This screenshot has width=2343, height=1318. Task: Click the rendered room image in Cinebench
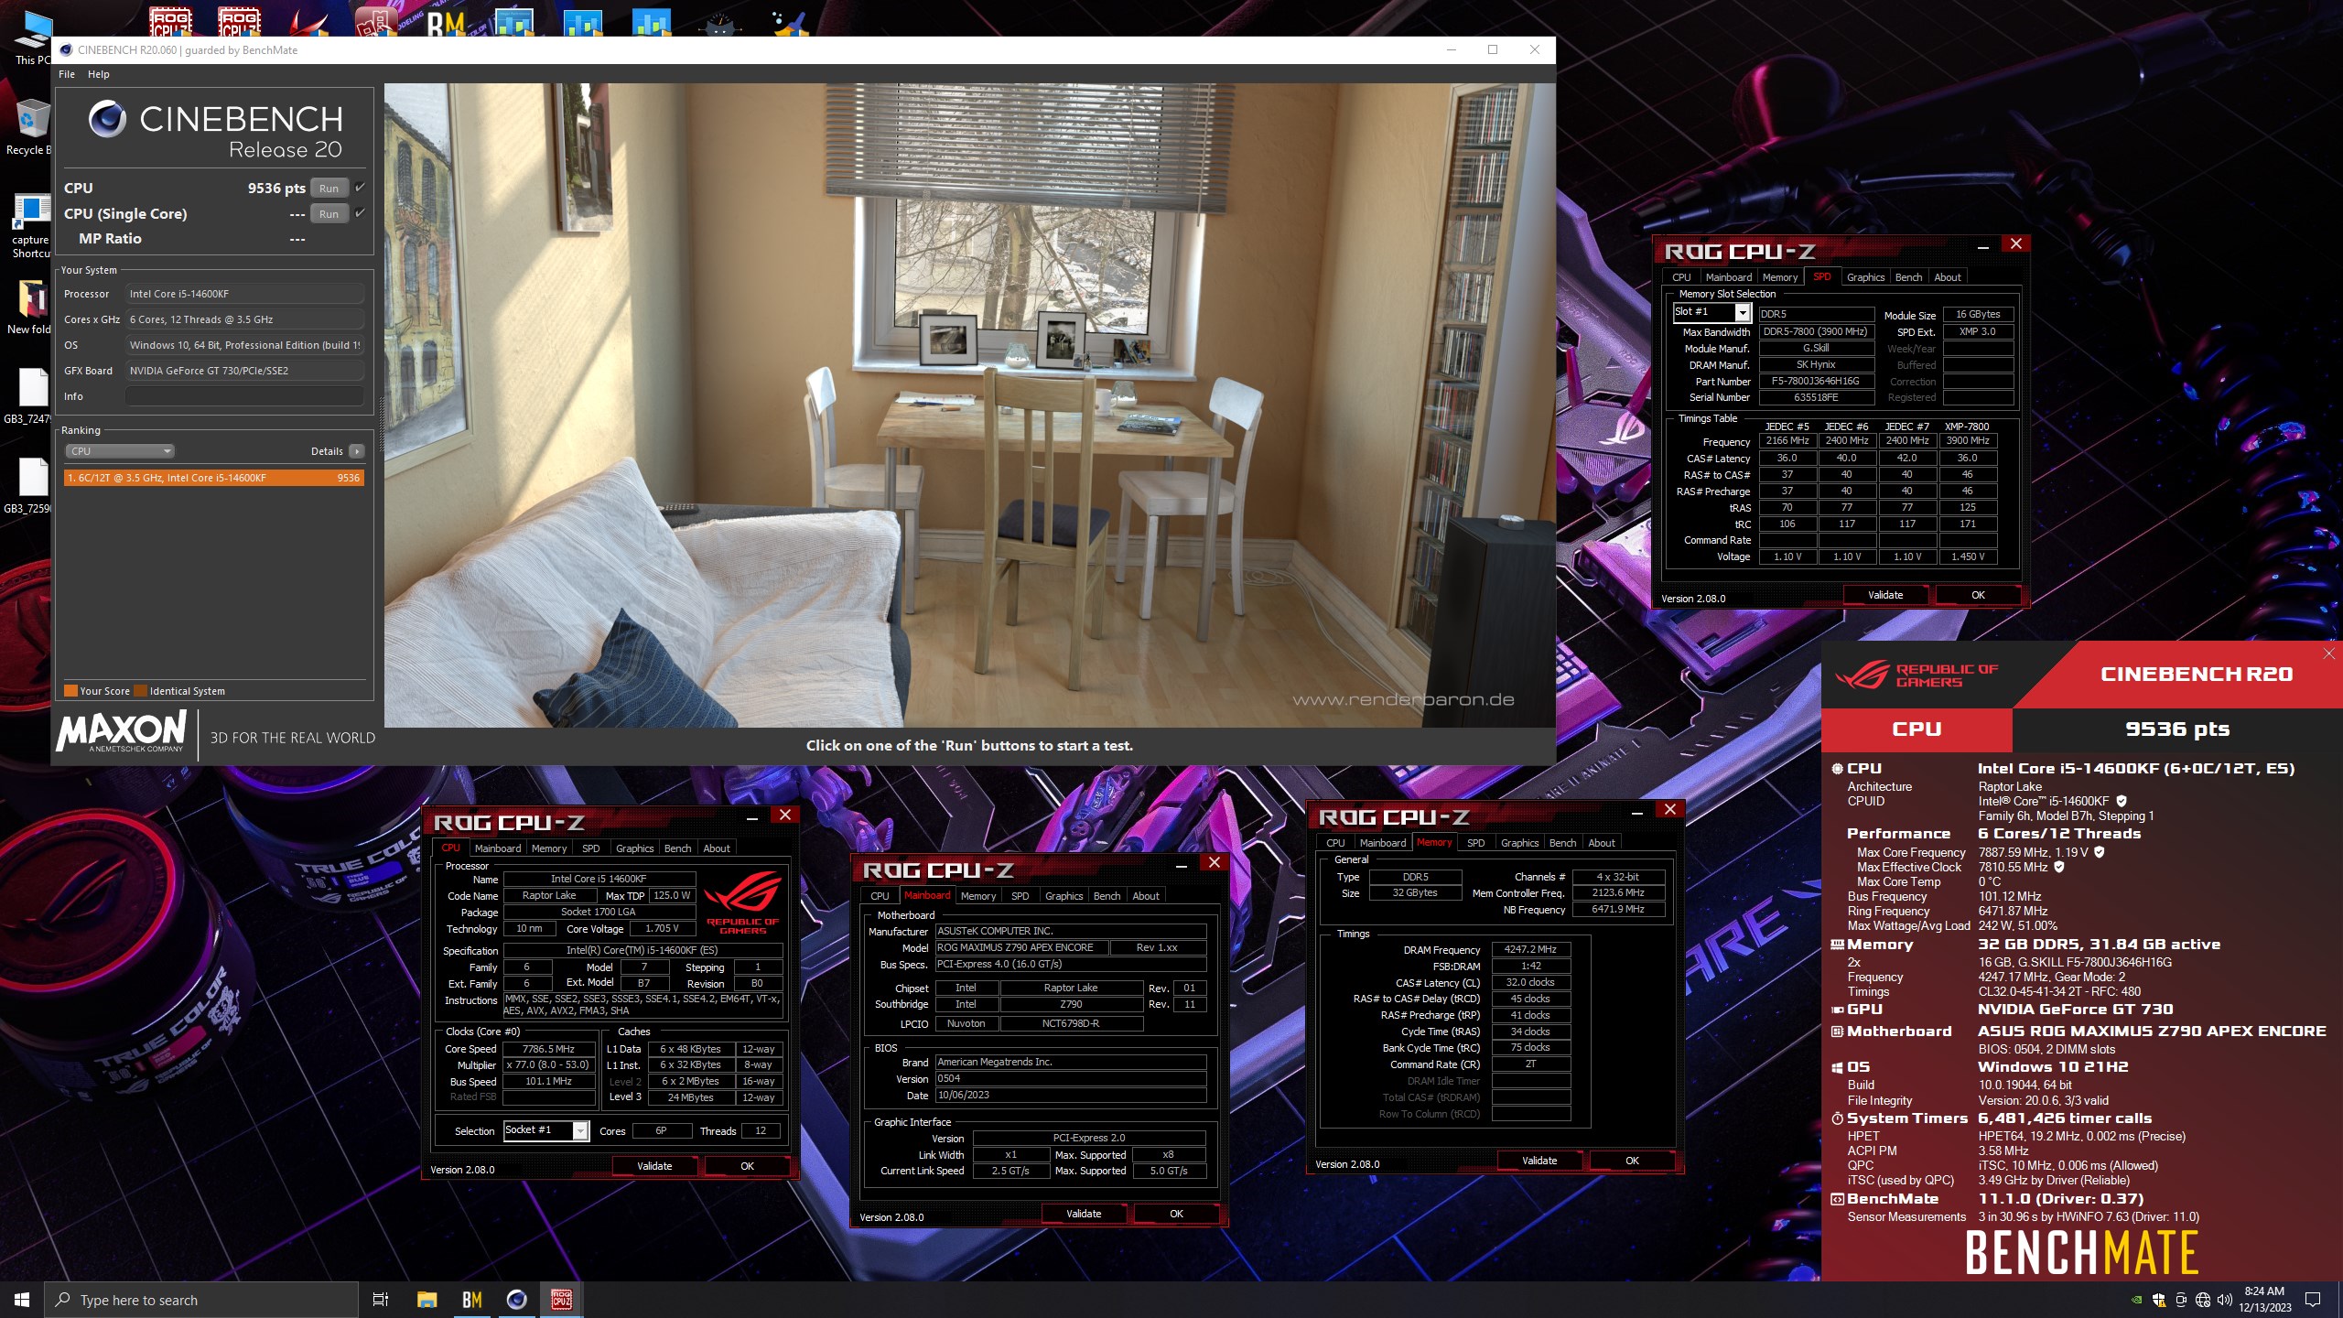pos(969,405)
